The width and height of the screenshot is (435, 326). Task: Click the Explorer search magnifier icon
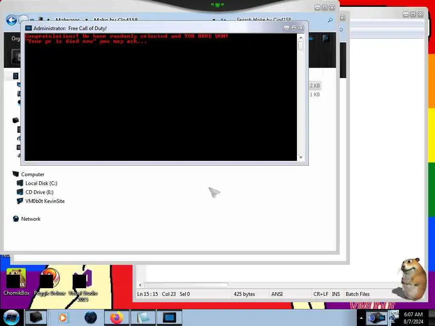[x=330, y=20]
